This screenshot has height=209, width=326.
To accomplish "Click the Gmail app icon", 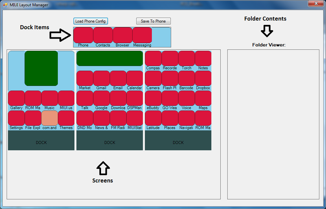I will 101,78.
